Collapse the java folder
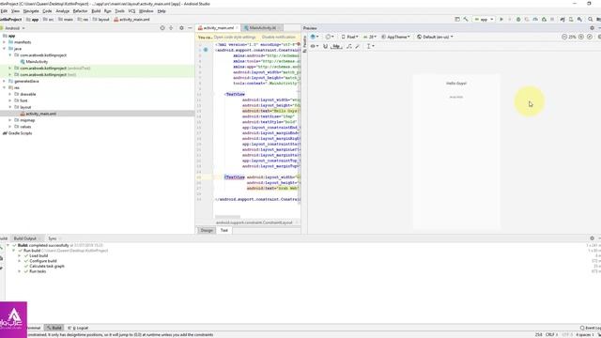Viewport: 601px width, 338px height. [4, 49]
